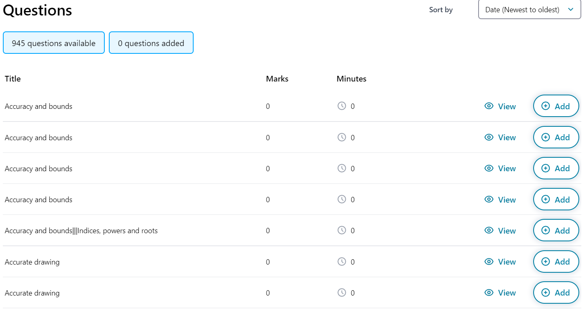
Task: Open the Date (Newest to oldest) sort dropdown
Action: [529, 9]
